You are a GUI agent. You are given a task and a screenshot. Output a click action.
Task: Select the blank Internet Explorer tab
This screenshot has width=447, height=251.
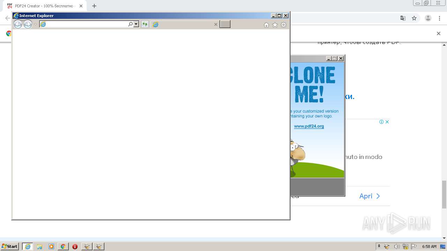[x=185, y=24]
